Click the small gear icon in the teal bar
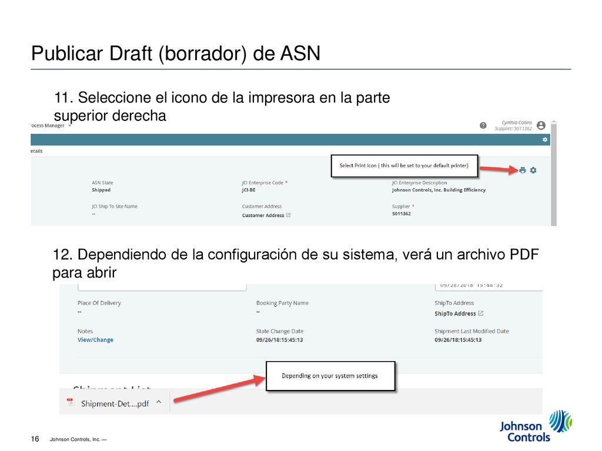Screen dimensions: 602x451 [545, 140]
